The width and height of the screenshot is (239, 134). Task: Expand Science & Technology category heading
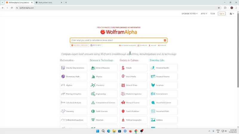coord(102,60)
